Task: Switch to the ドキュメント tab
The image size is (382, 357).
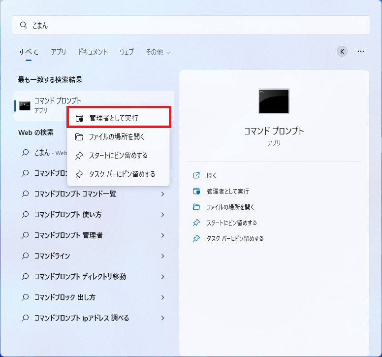Action: (x=93, y=52)
